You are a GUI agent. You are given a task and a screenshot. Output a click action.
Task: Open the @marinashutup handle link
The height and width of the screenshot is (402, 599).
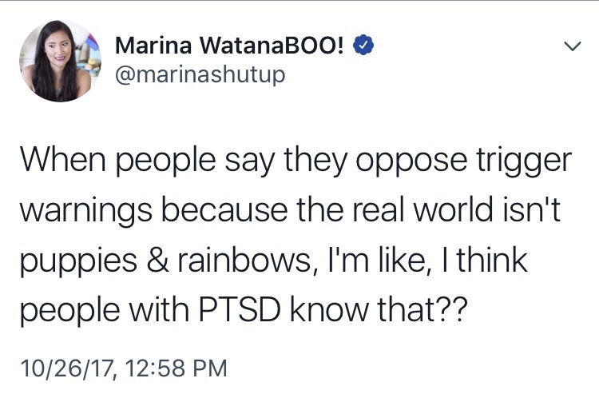click(200, 74)
